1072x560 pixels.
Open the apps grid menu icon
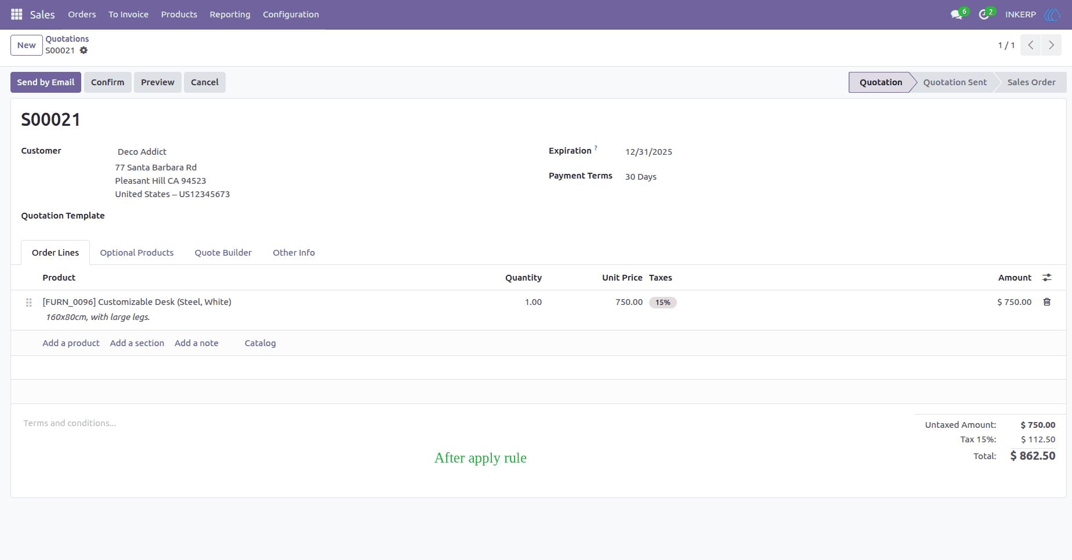[x=16, y=14]
